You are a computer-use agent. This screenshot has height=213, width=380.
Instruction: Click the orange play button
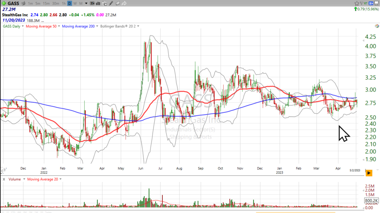tap(369, 173)
